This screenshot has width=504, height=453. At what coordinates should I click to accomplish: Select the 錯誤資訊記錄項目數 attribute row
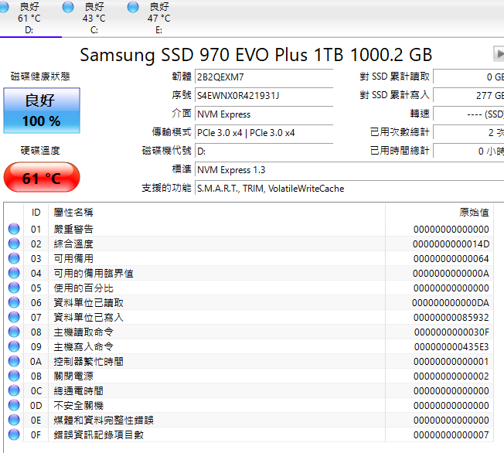pos(249,434)
